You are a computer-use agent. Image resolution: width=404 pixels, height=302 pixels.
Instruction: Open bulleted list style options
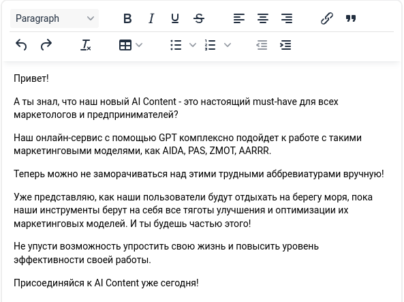click(193, 45)
